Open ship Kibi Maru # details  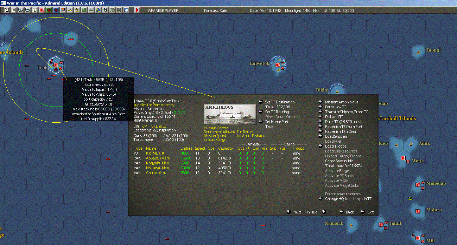click(x=155, y=153)
